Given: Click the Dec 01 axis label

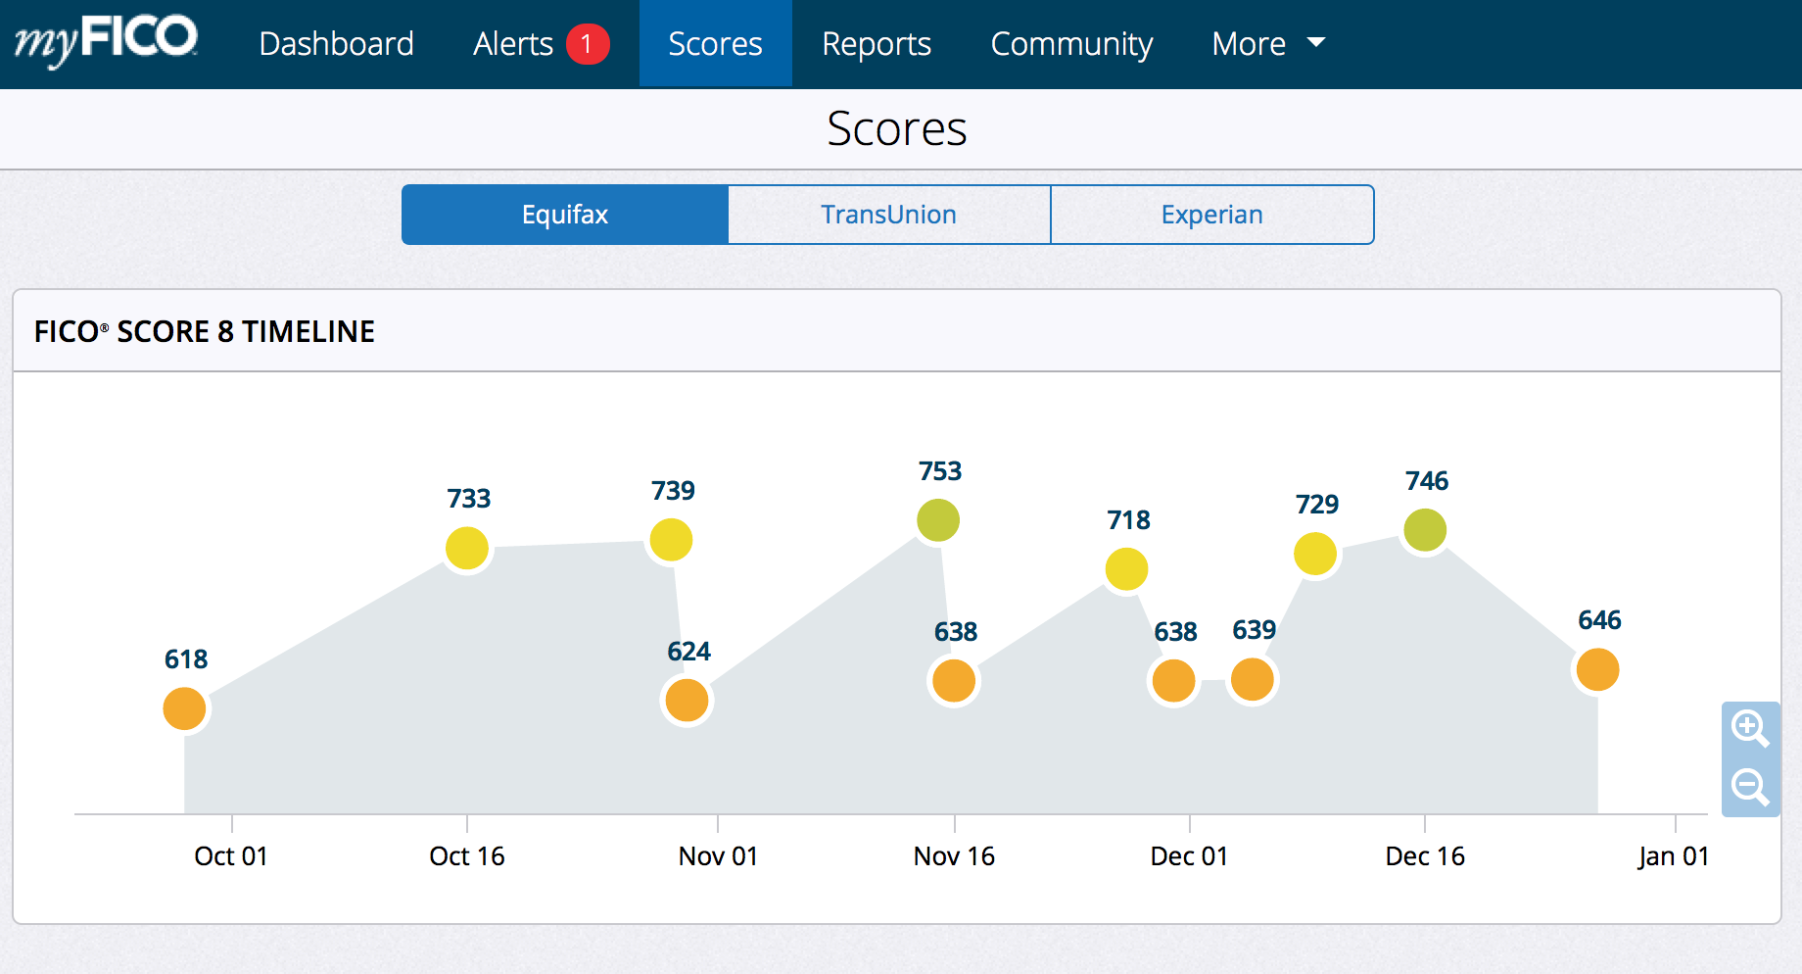Looking at the screenshot, I should 1189,856.
